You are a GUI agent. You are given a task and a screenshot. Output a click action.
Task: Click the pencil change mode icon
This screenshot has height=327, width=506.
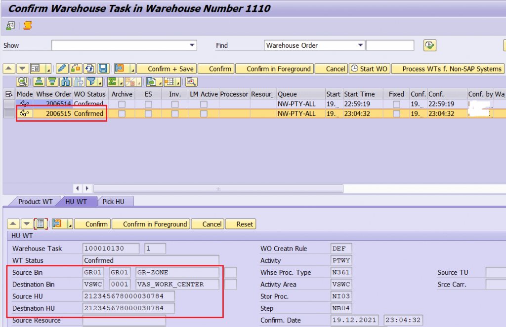[62, 69]
